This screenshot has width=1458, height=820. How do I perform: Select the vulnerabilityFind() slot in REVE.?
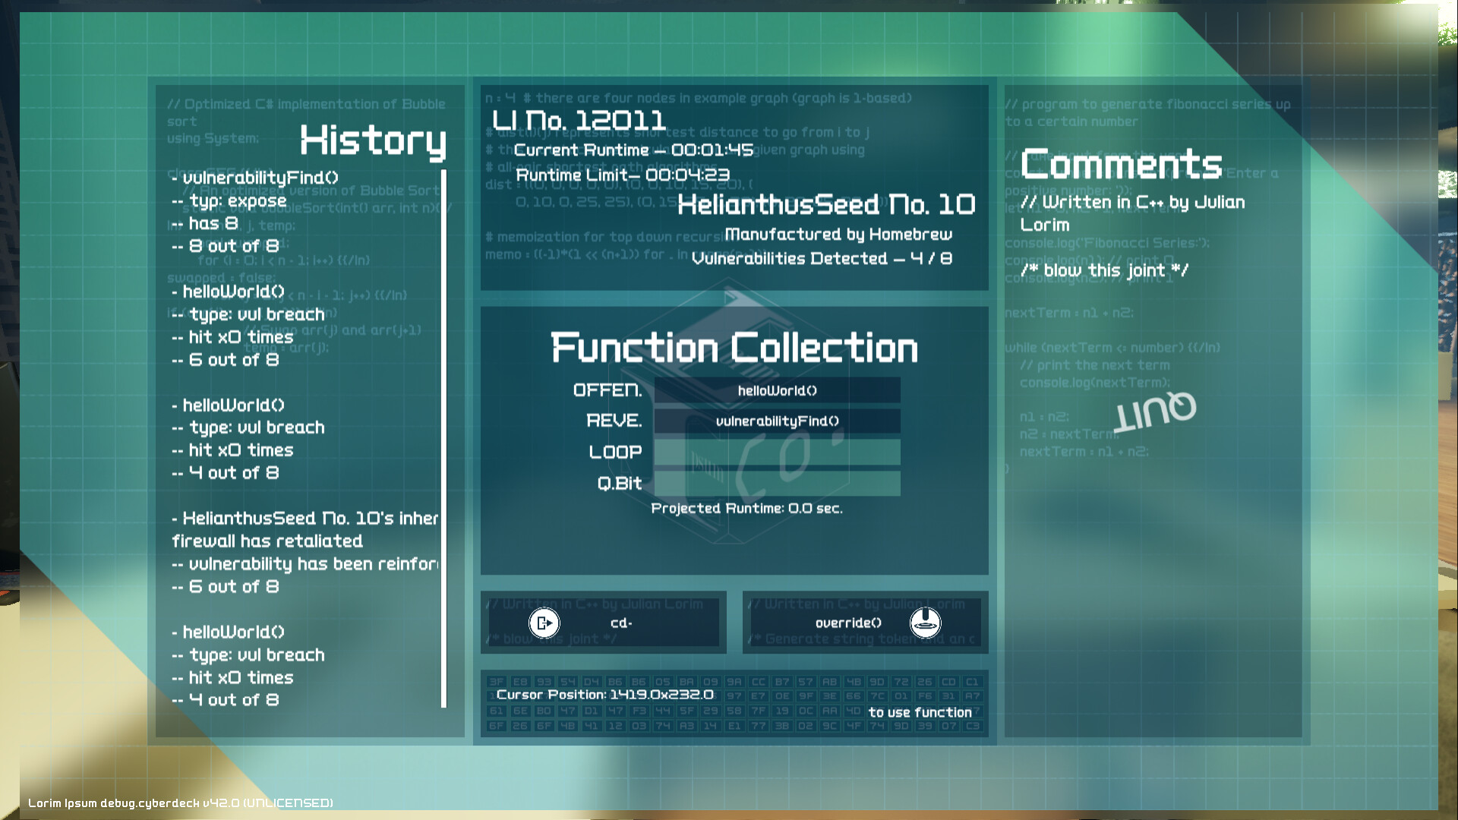(x=777, y=421)
